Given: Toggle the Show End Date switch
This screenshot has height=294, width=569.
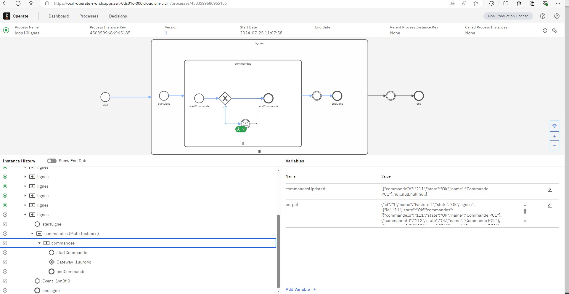Looking at the screenshot, I should coord(52,161).
